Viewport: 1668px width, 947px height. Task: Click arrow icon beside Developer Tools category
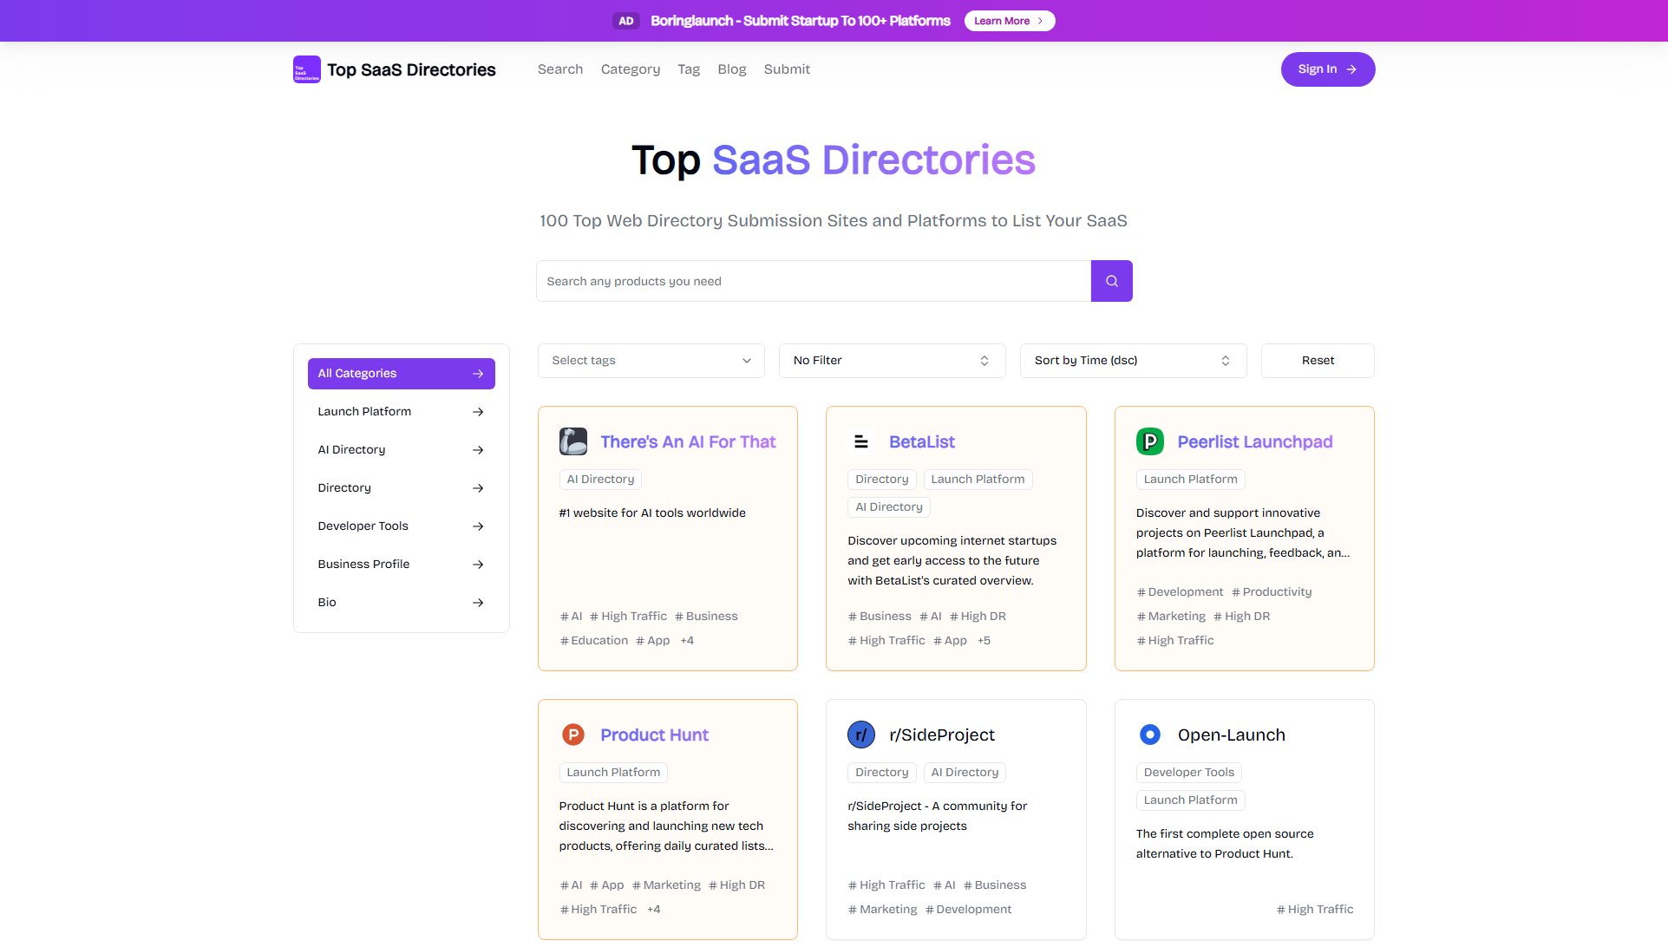click(478, 526)
